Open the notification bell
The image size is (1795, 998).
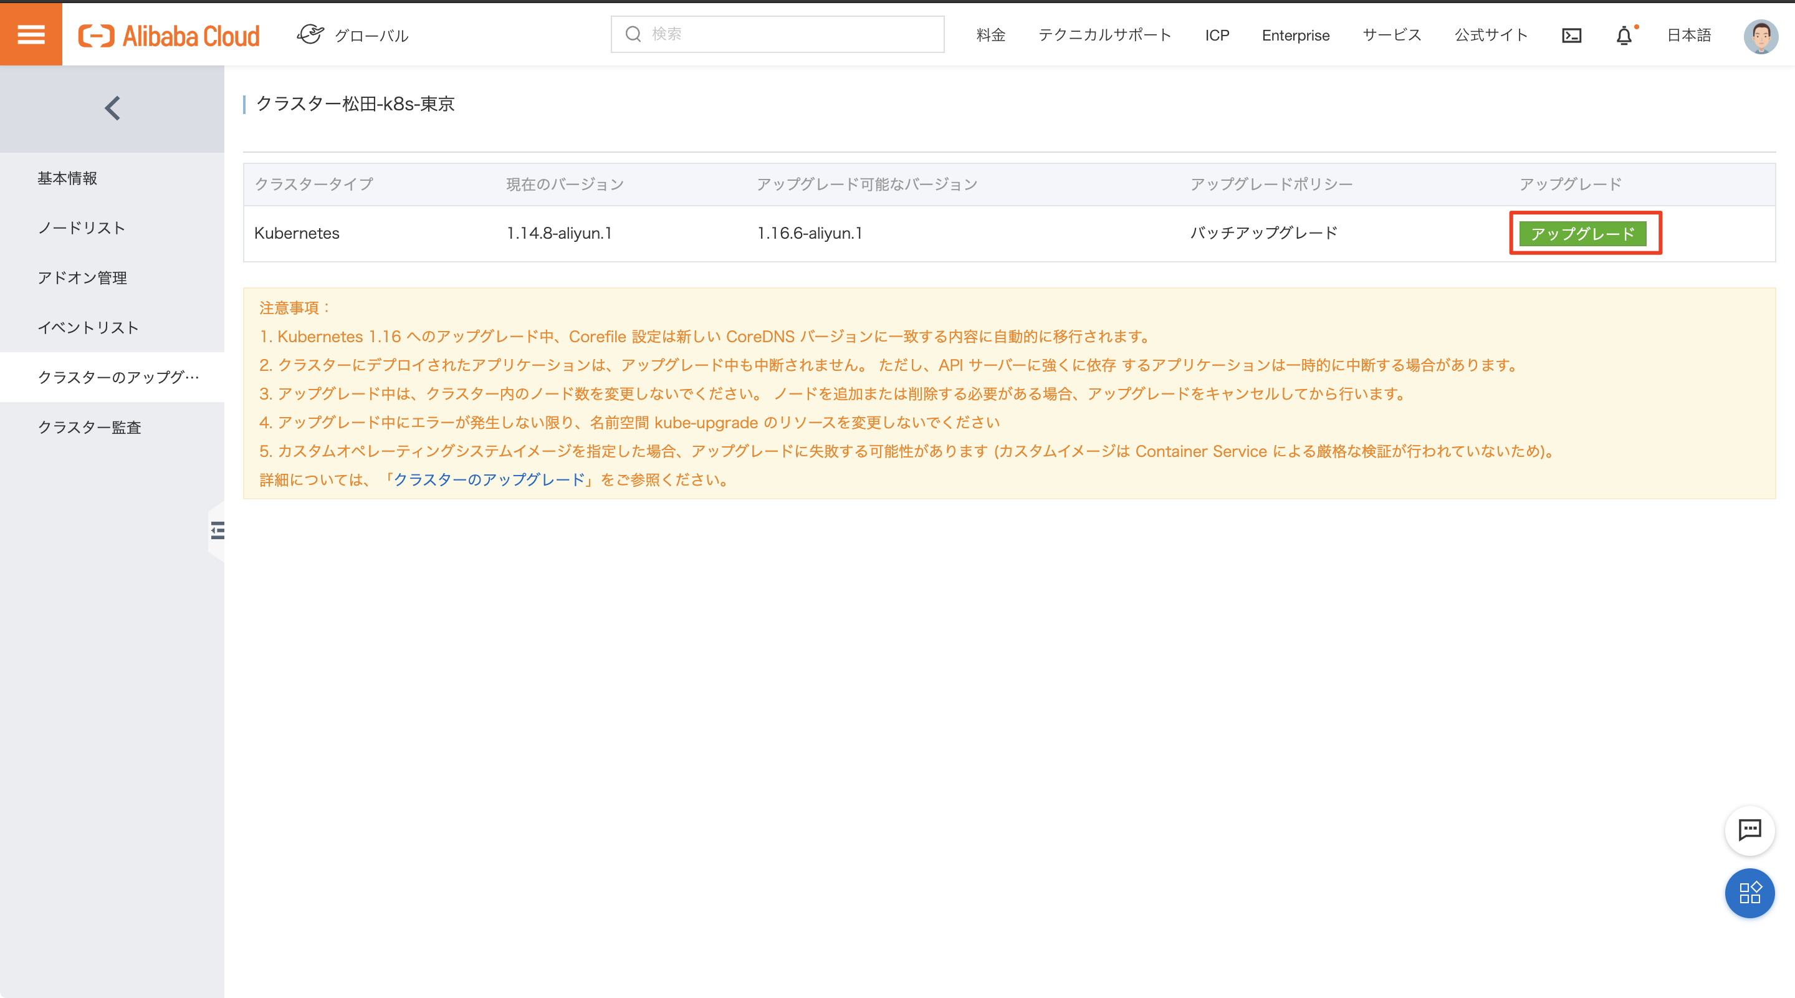1624,36
